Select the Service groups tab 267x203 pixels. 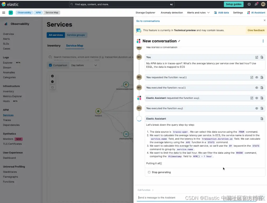76,35
